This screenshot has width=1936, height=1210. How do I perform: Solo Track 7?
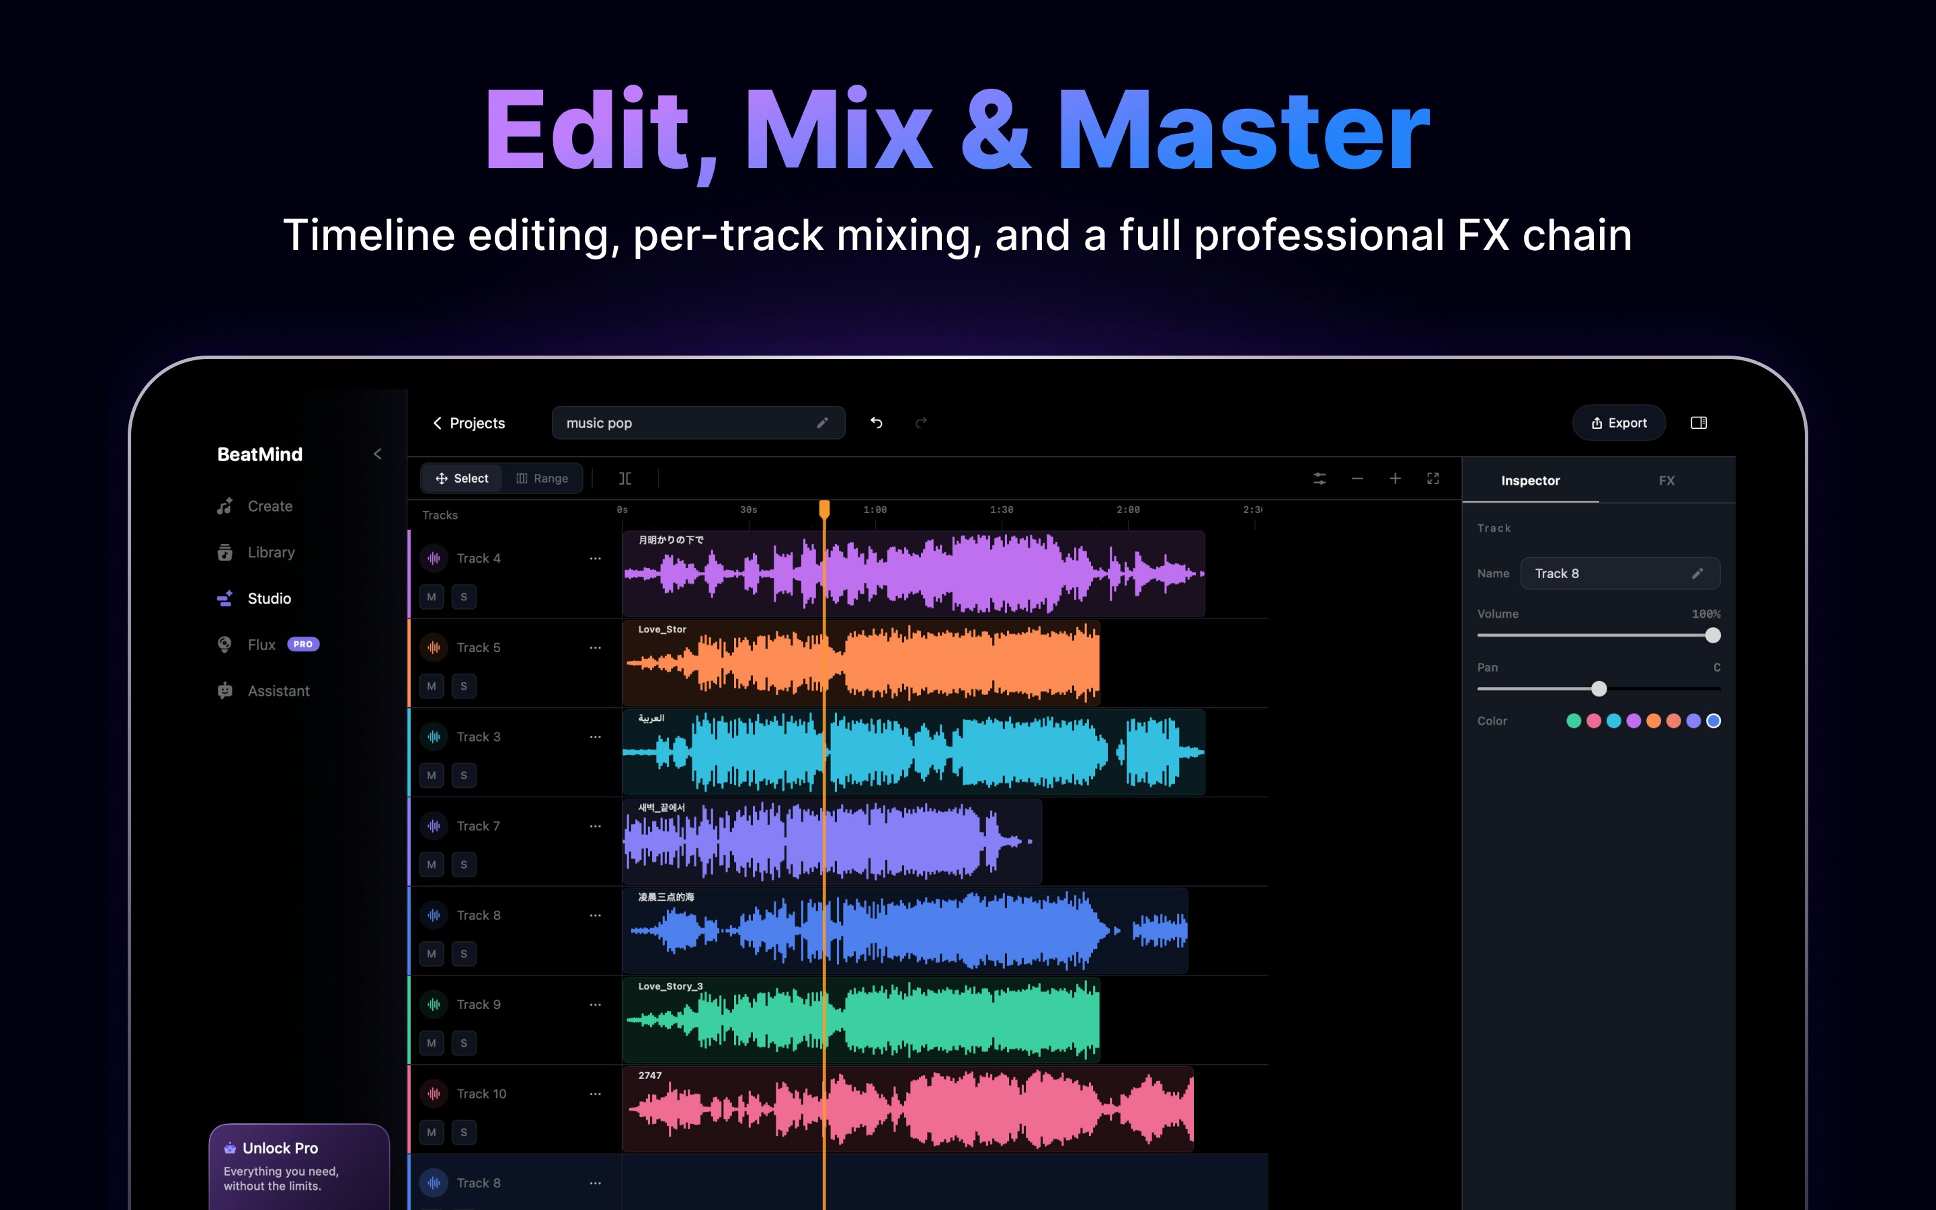pyautogui.click(x=464, y=864)
